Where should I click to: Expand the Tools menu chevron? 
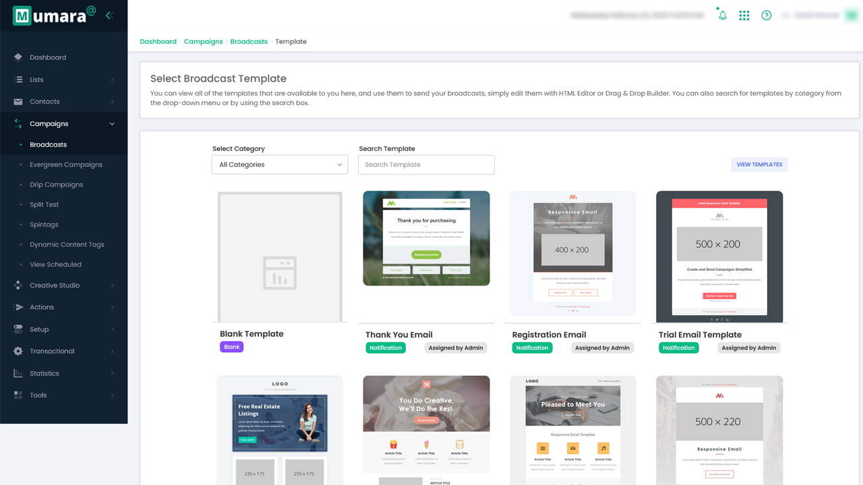coord(113,395)
